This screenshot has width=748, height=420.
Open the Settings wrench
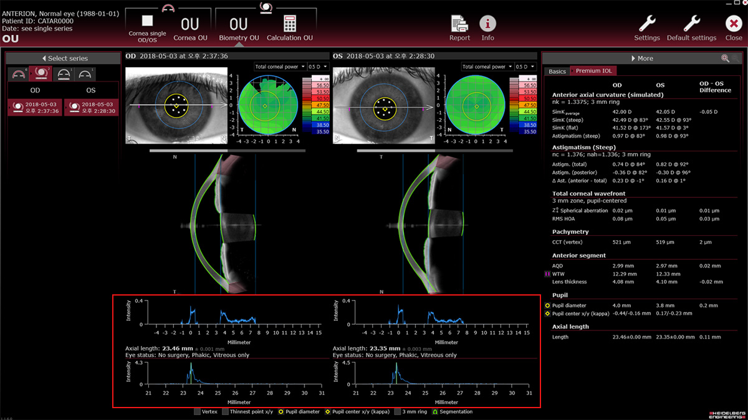647,28
